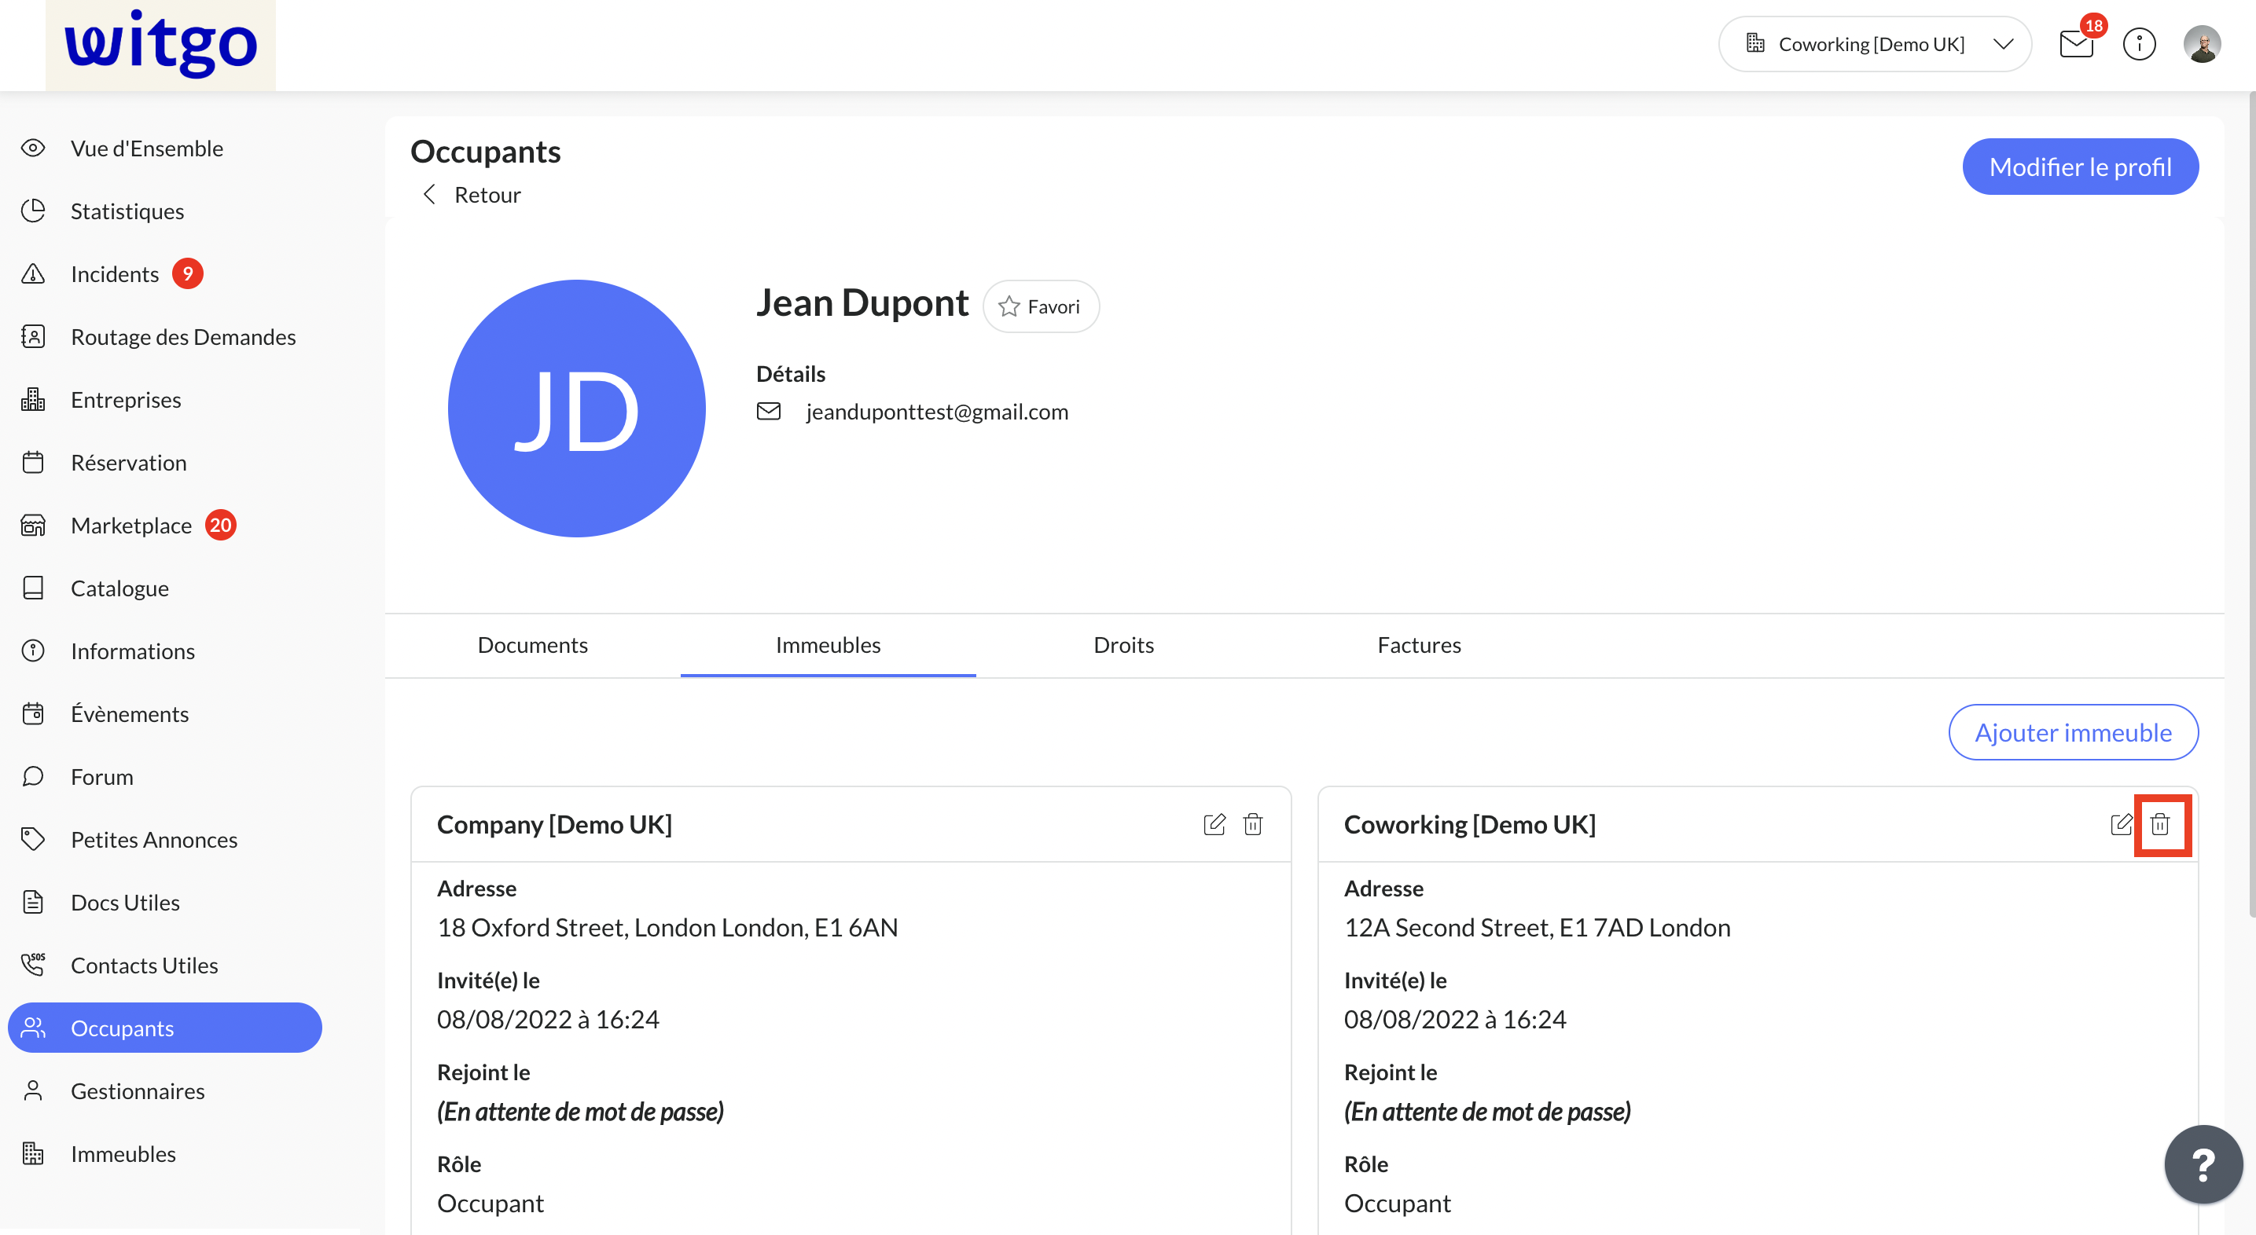
Task: Delete the Coworking [Demo UK] building card
Action: (2161, 823)
